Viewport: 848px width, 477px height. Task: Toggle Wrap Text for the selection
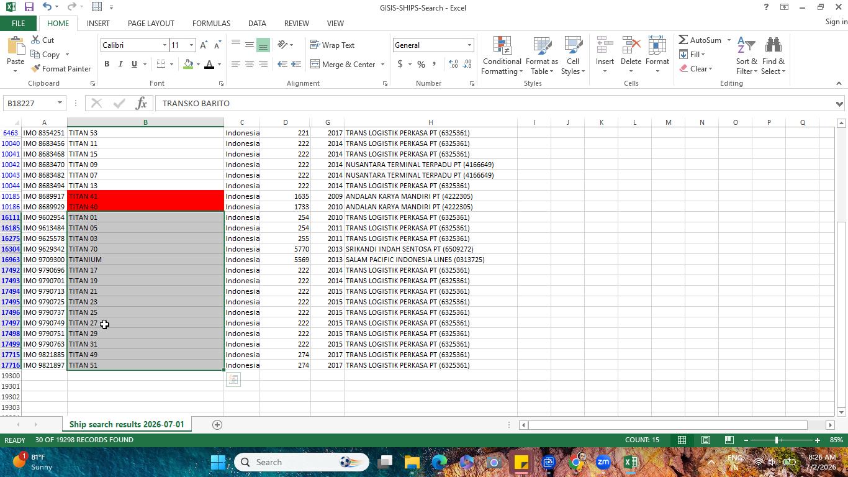[x=333, y=45]
